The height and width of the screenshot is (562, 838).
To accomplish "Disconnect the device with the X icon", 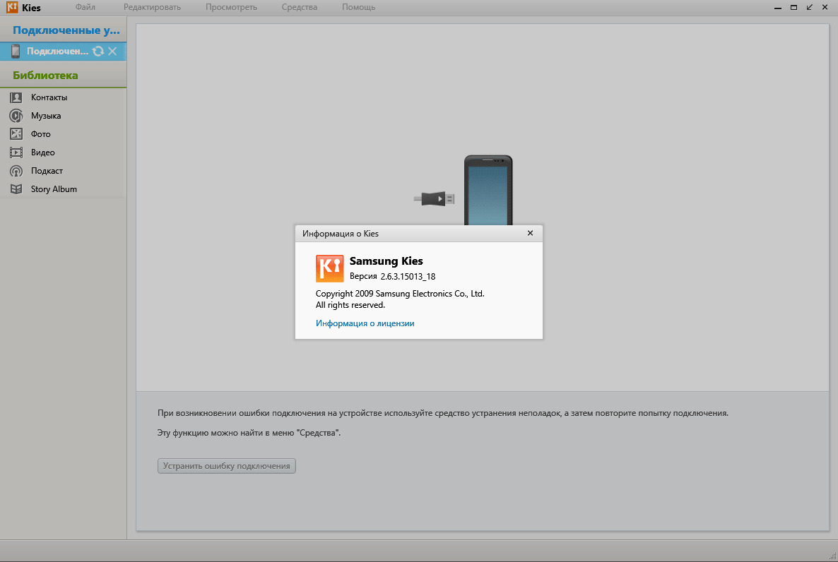I will pos(112,52).
